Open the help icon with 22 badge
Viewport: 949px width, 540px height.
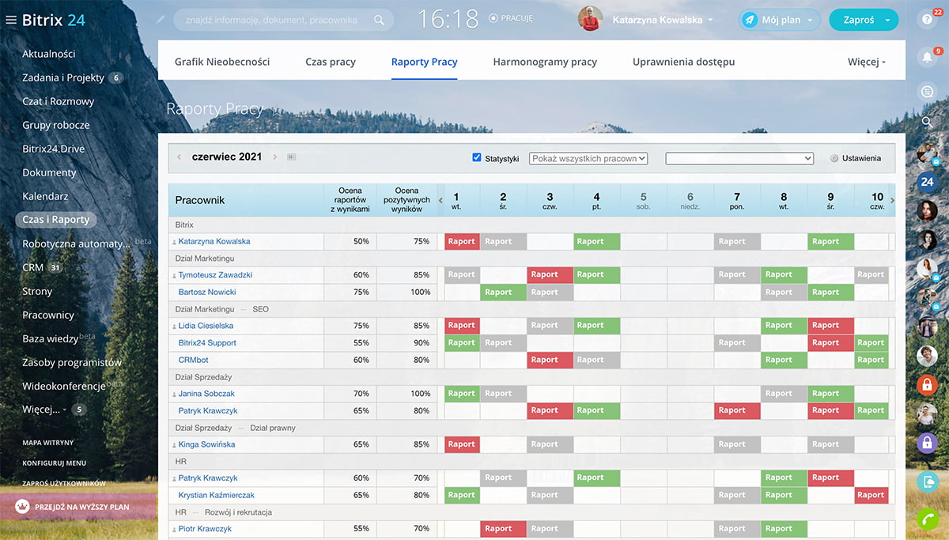pos(927,20)
